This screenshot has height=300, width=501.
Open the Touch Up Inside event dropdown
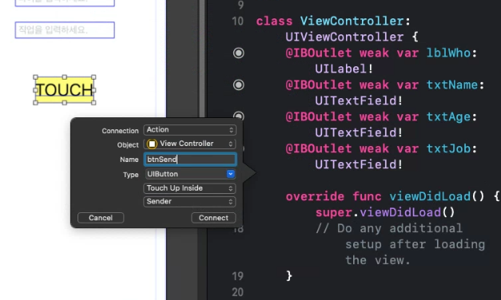pos(190,188)
